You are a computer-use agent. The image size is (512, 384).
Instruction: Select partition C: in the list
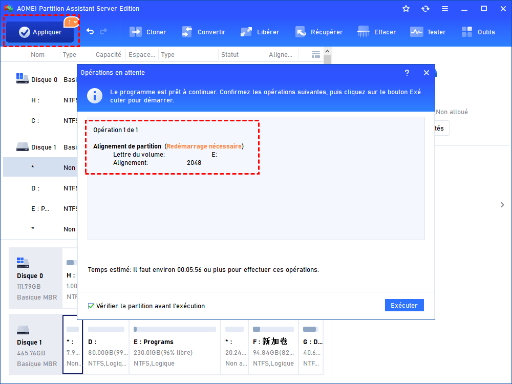click(x=40, y=120)
